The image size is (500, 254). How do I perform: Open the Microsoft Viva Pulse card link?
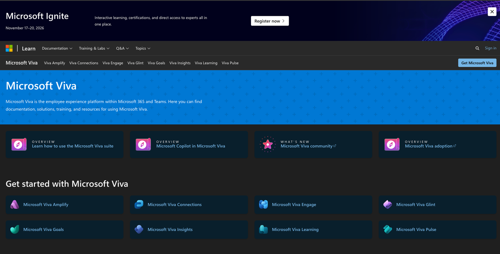coord(416,229)
